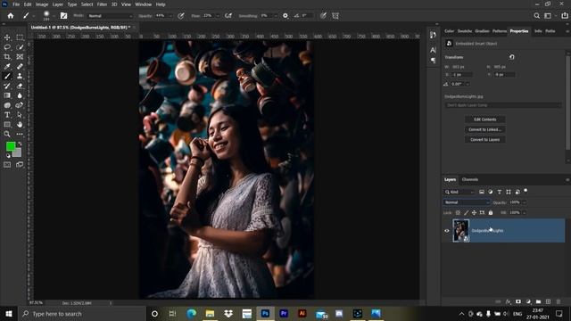Toggle lock all for layer
Image resolution: width=571 pixels, height=321 pixels.
pyautogui.click(x=491, y=212)
